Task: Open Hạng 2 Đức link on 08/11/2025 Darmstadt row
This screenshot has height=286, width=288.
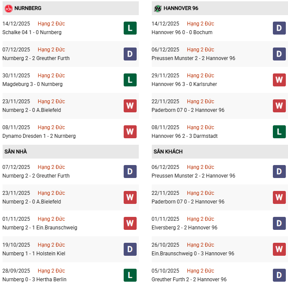Action: tap(201, 127)
